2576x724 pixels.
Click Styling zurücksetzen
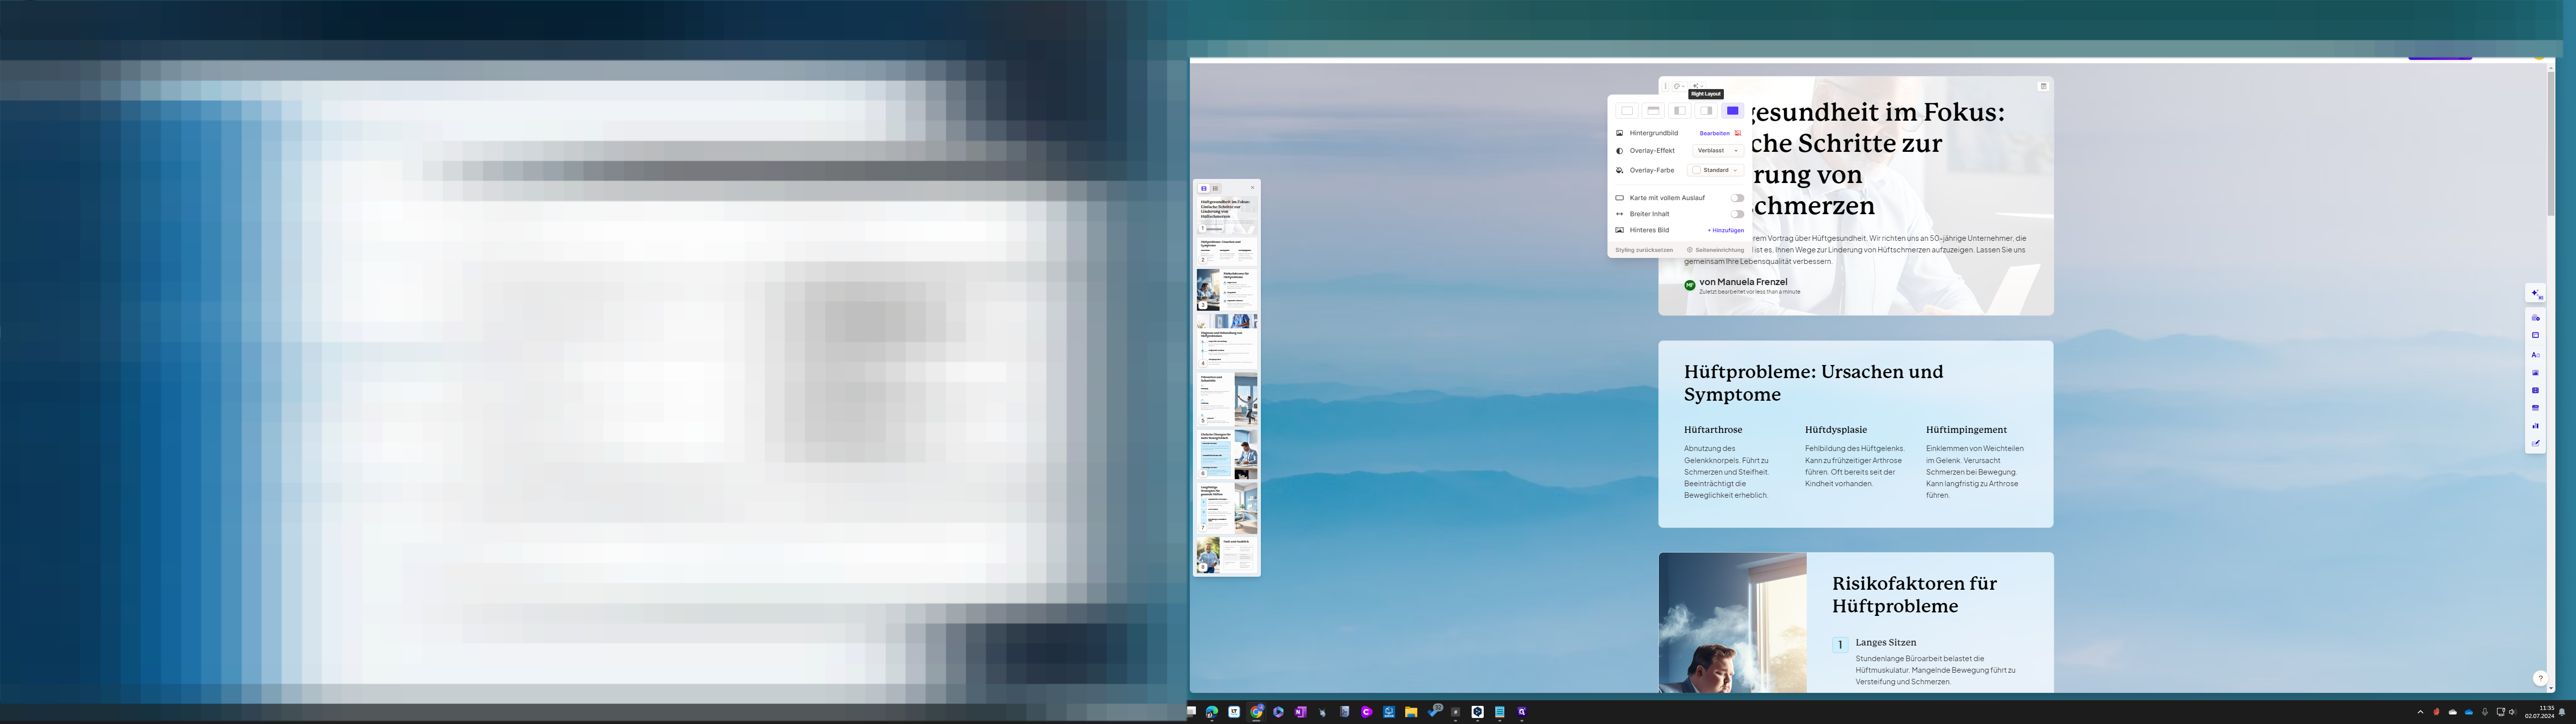click(x=1644, y=250)
